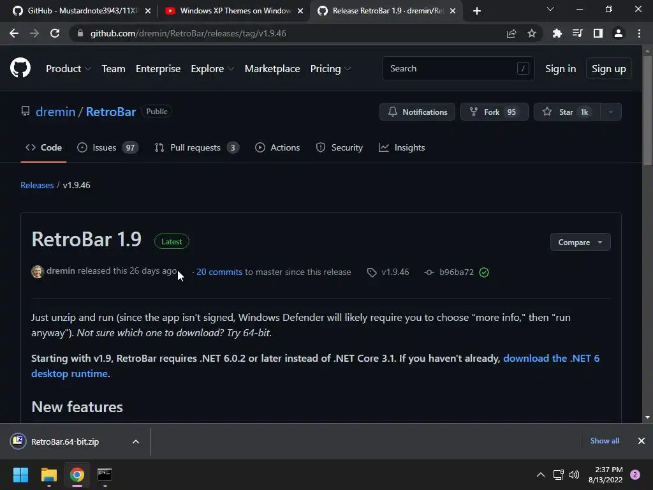Click the Sign up button
Viewport: 653px width, 490px height.
coord(609,69)
